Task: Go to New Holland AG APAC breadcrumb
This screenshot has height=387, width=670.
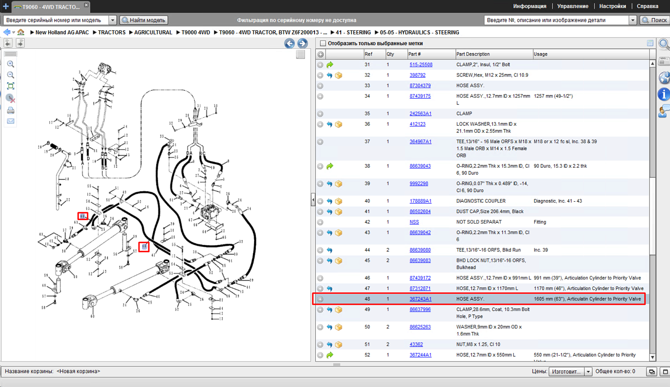Action: (62, 33)
